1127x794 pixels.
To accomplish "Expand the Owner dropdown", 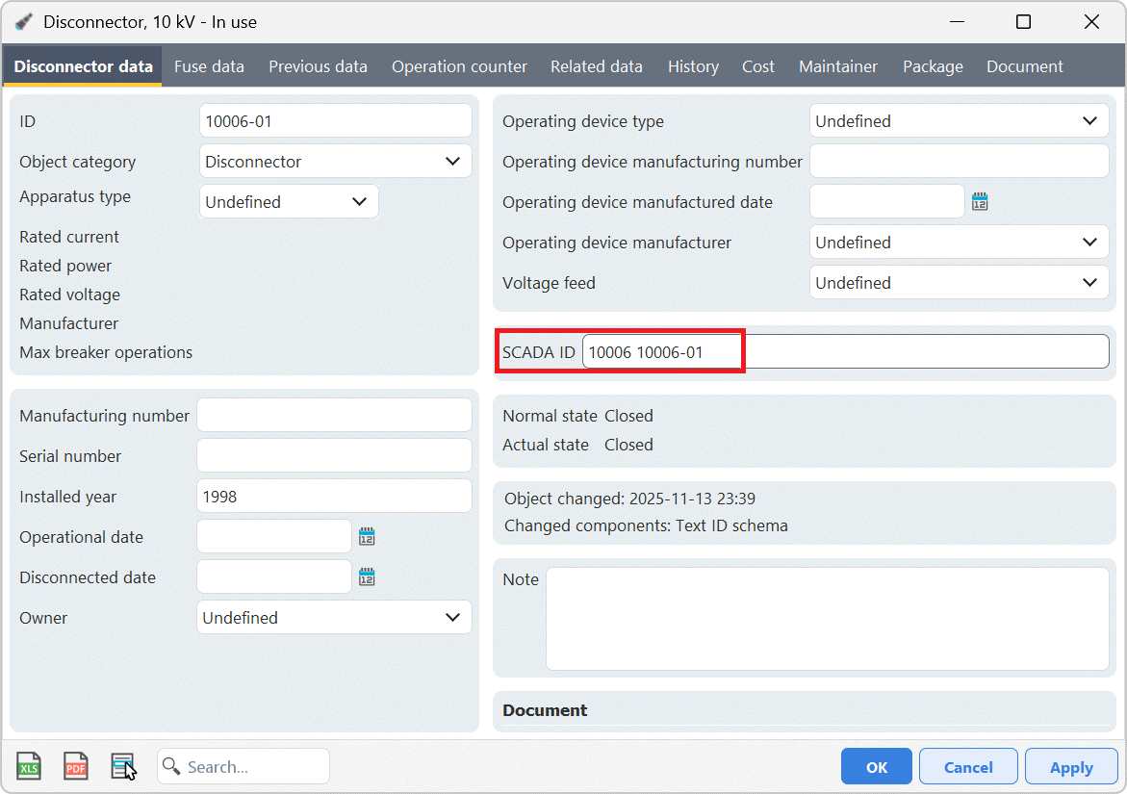I will tap(452, 618).
